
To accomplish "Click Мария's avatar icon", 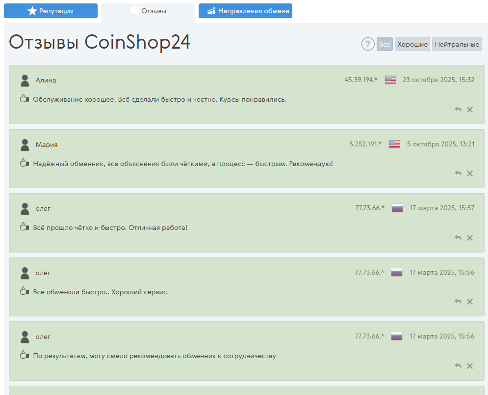I will [x=25, y=144].
